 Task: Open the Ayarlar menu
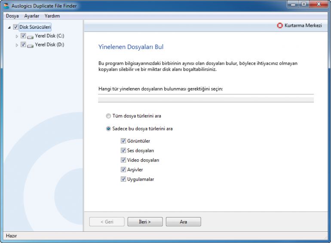pyautogui.click(x=32, y=16)
